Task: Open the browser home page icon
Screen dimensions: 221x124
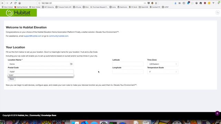Action: pos(20,3)
